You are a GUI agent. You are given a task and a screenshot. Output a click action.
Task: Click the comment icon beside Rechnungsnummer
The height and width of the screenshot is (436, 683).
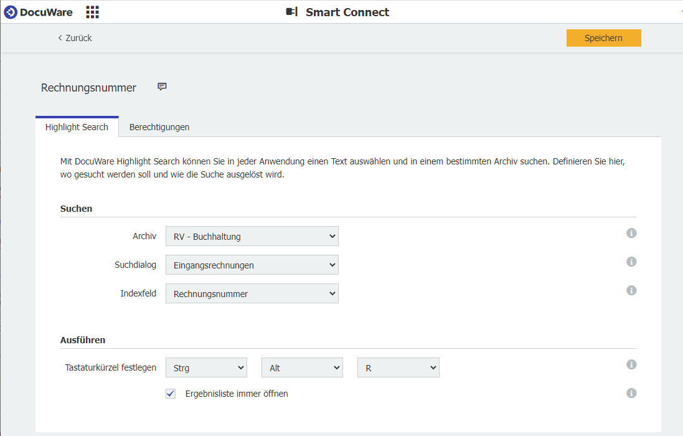162,87
